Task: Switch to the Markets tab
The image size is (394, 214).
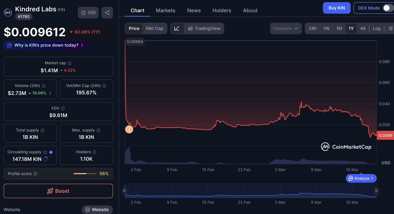Action: tap(165, 11)
